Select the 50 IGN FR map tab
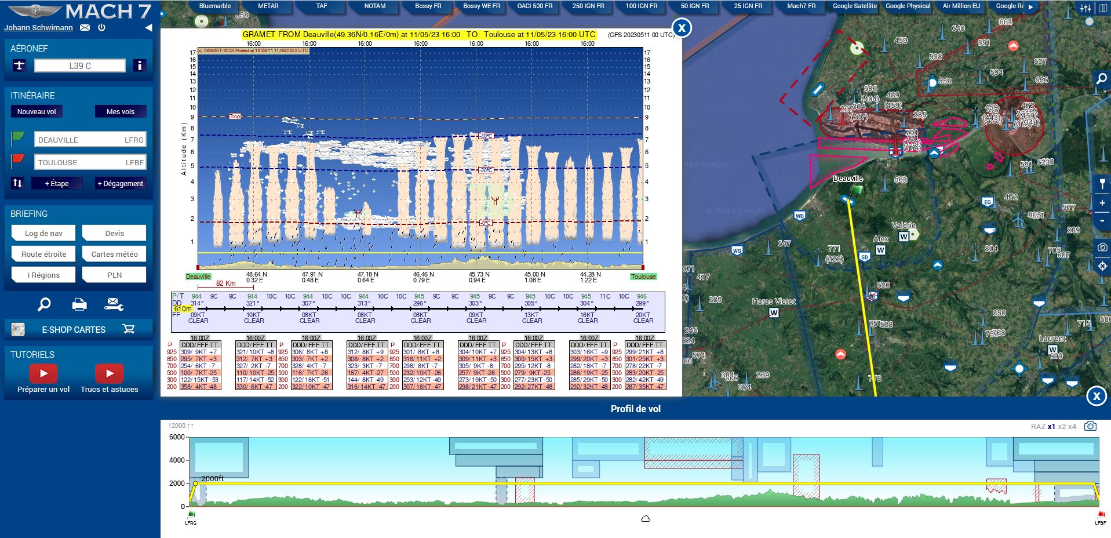Screen dimensions: 1111x538 click(695, 6)
